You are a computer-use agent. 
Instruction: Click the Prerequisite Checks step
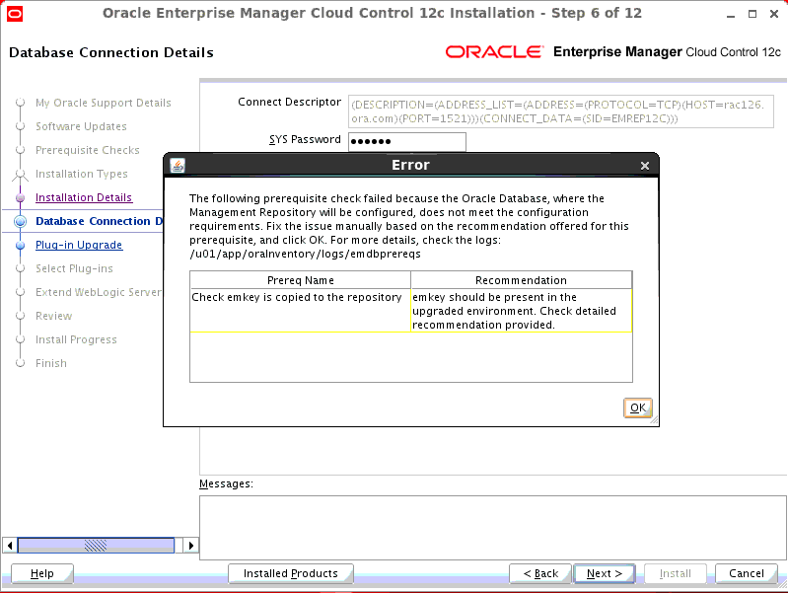(88, 150)
